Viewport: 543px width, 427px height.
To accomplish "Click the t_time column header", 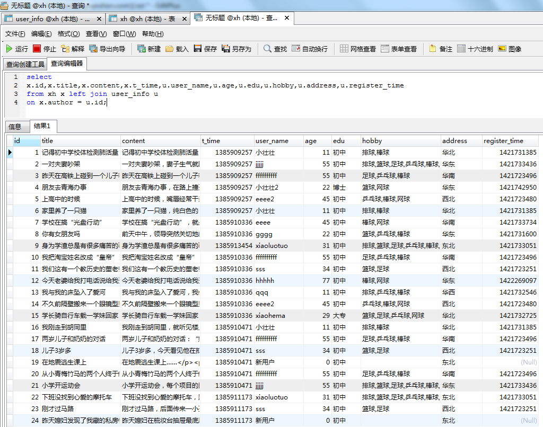I will tap(227, 141).
